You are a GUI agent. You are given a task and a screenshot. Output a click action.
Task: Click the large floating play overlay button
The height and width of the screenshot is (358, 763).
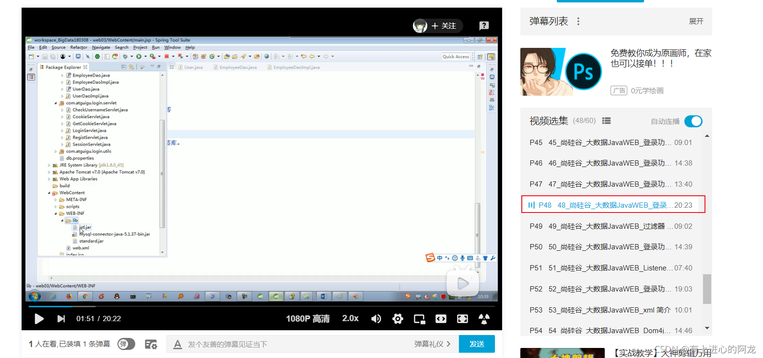click(x=462, y=283)
